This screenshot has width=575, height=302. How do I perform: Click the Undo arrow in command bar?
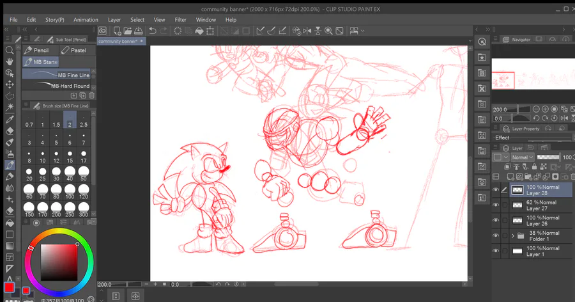pyautogui.click(x=153, y=31)
